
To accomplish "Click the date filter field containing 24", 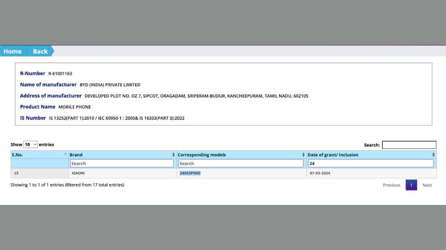I will click(x=371, y=163).
